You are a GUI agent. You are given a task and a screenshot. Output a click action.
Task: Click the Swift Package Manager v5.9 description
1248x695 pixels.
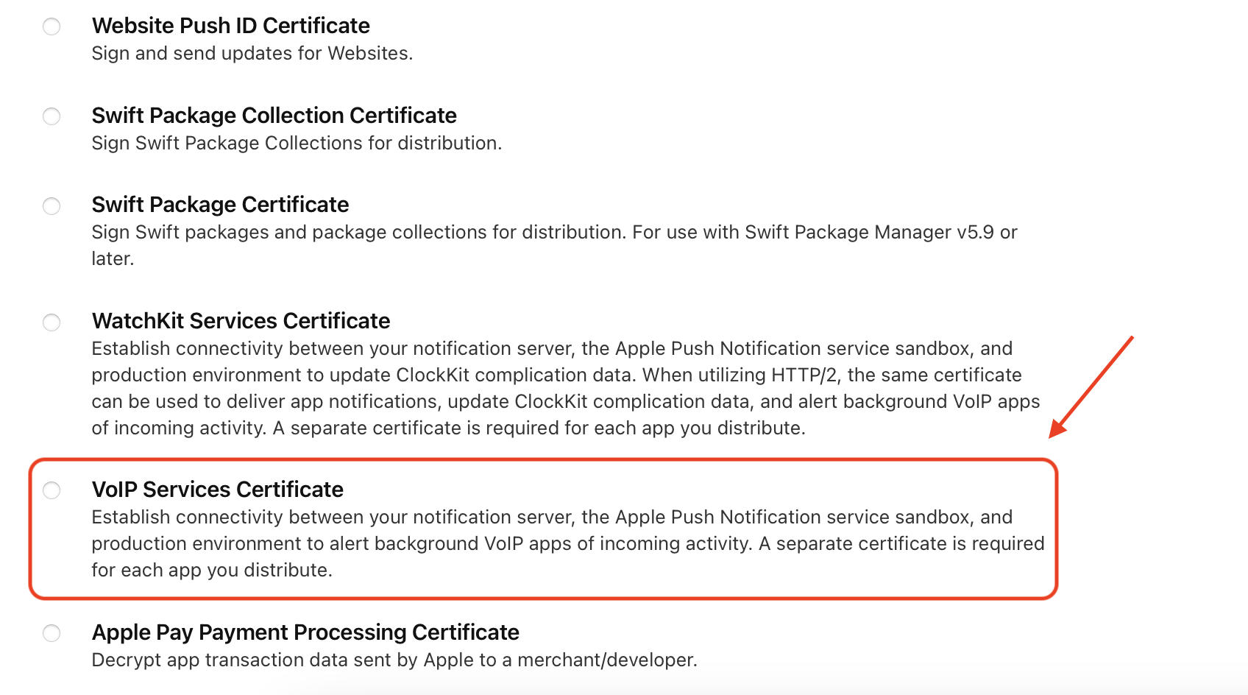pos(553,233)
